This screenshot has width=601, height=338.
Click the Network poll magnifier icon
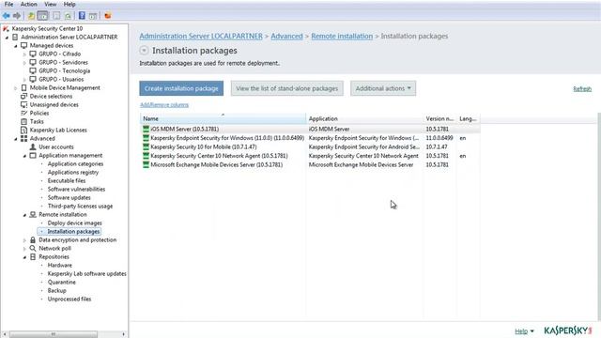point(33,248)
